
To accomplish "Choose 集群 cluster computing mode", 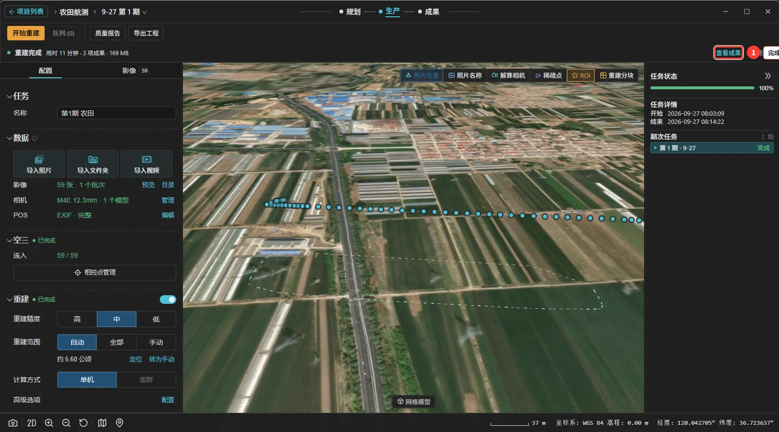I will [146, 380].
